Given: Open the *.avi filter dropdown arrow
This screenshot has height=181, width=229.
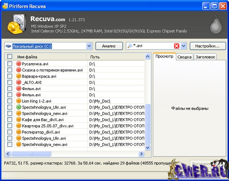Looking at the screenshot, I should (184, 46).
